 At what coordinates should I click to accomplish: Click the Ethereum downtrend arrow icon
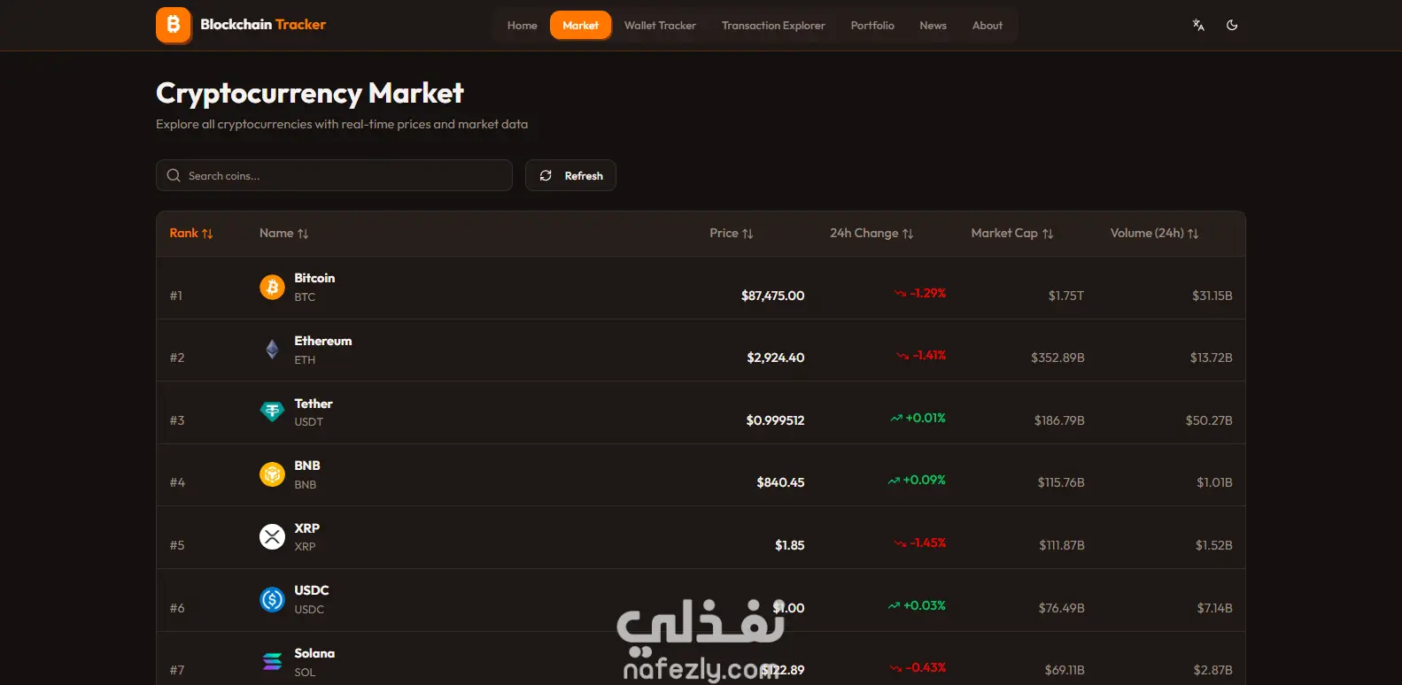(902, 356)
